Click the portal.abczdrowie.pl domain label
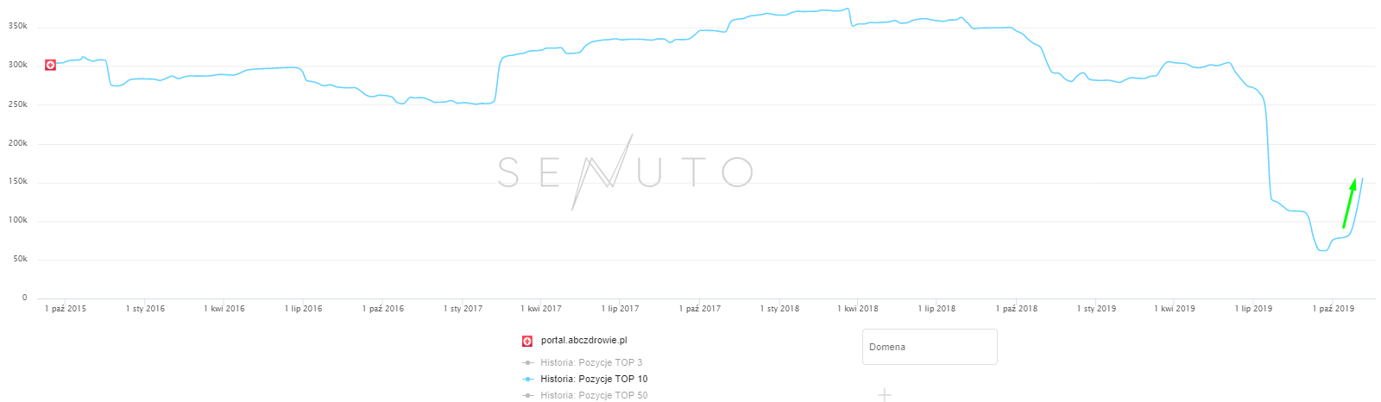Image resolution: width=1381 pixels, height=402 pixels. pyautogui.click(x=583, y=341)
